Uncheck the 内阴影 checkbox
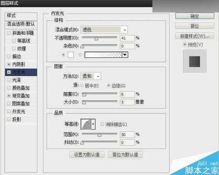This screenshot has height=175, width=219. [x=9, y=64]
